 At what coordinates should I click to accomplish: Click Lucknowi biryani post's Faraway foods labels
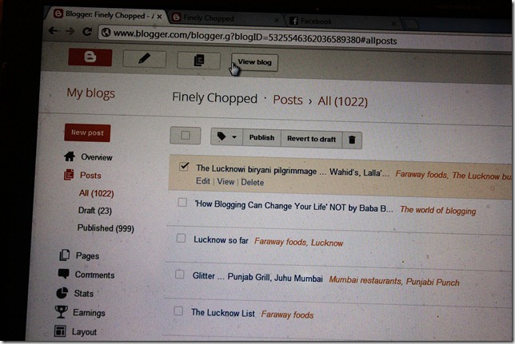pos(453,176)
